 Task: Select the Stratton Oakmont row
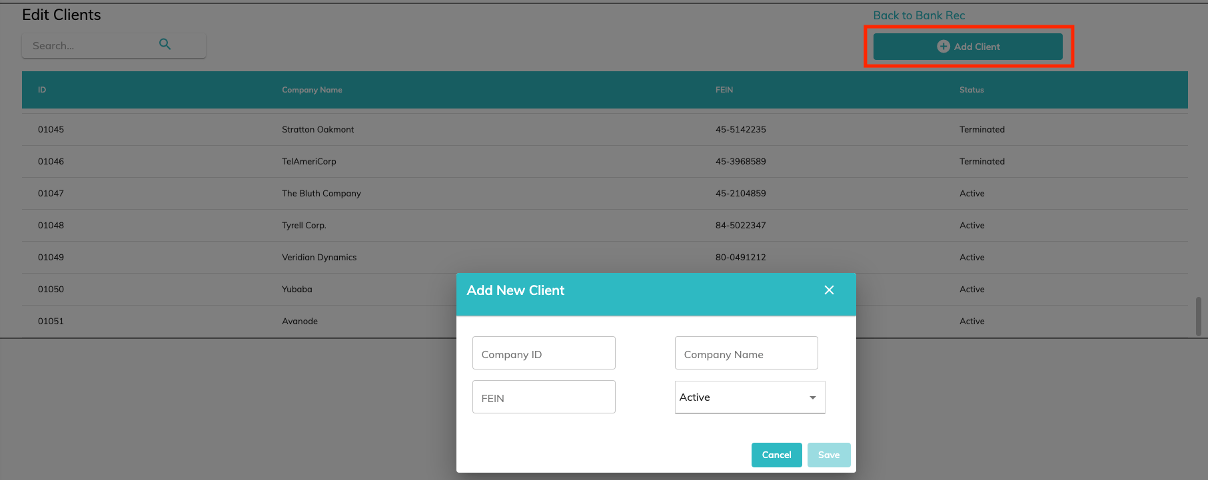tap(318, 130)
